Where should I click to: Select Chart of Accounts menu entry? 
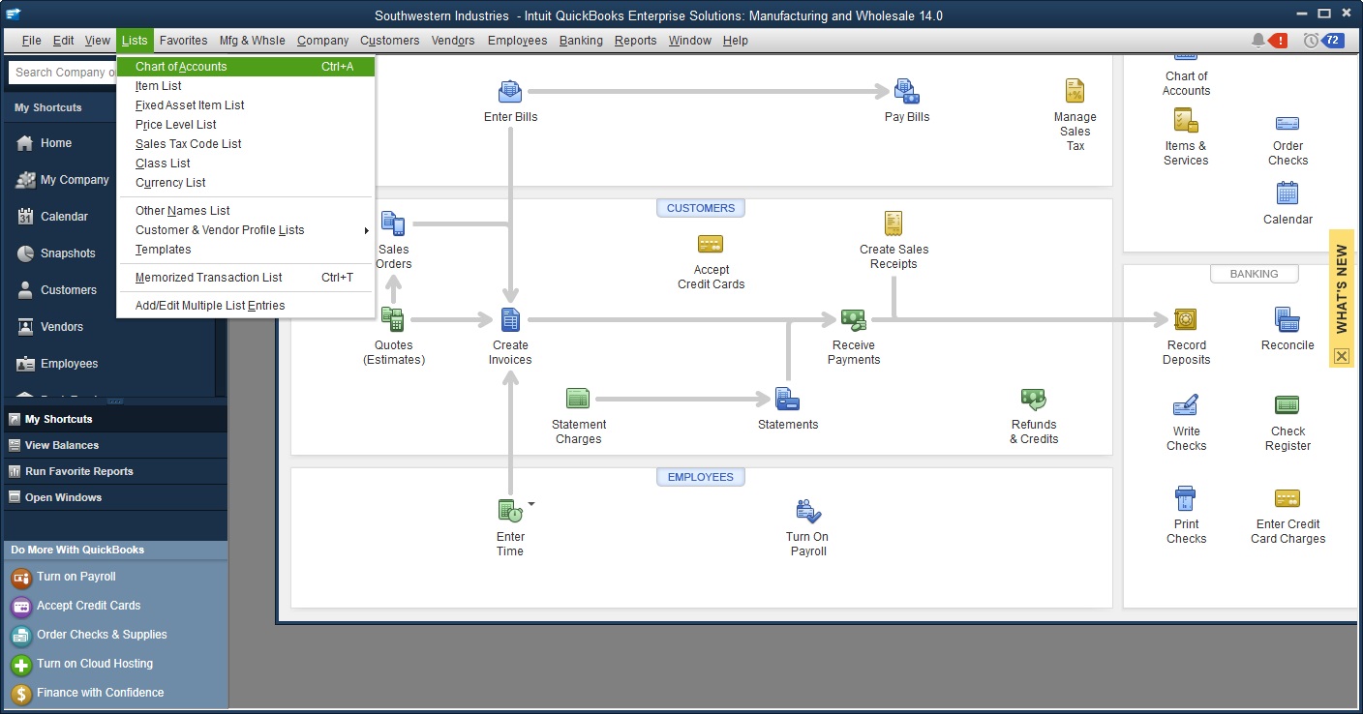pyautogui.click(x=245, y=67)
